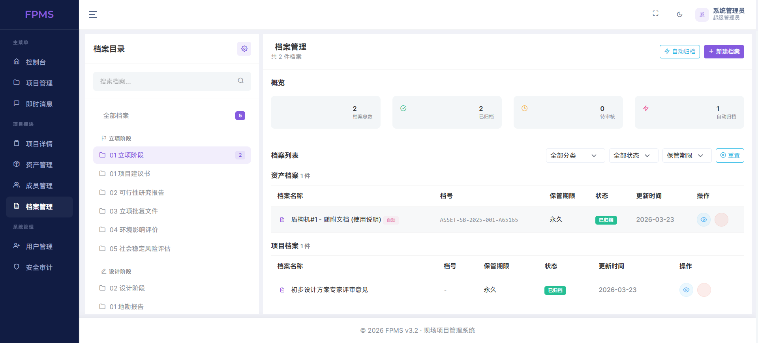Expand the 保管期限 dropdown
This screenshot has width=758, height=343.
tap(686, 156)
